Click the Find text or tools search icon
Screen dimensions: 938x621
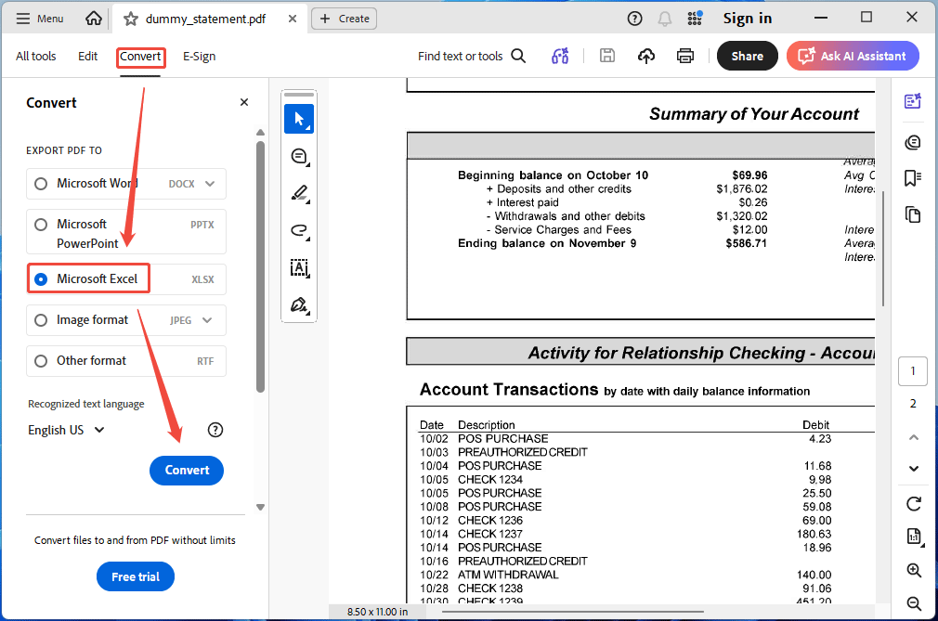(x=519, y=56)
